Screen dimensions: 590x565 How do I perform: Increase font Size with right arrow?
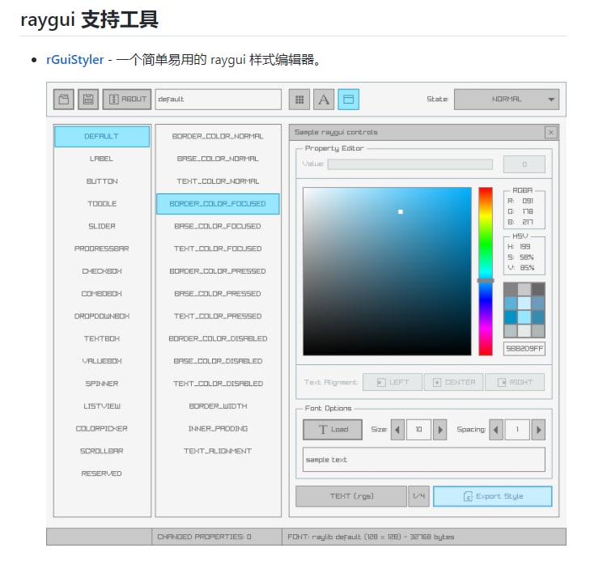(x=439, y=430)
